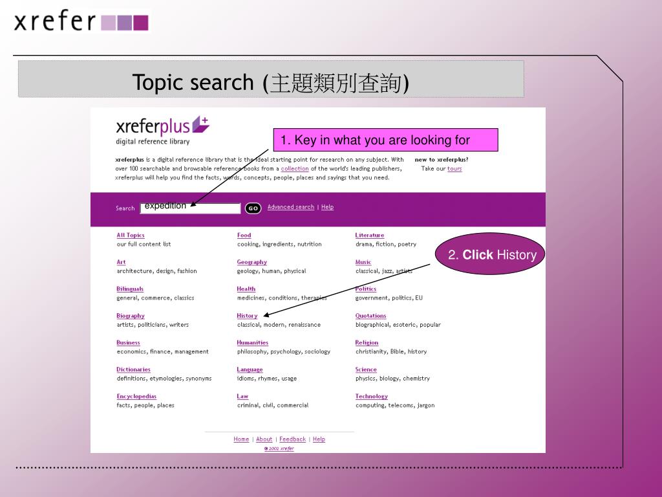
Task: Click 'drama, fiction, poetry' text
Action: coord(386,244)
